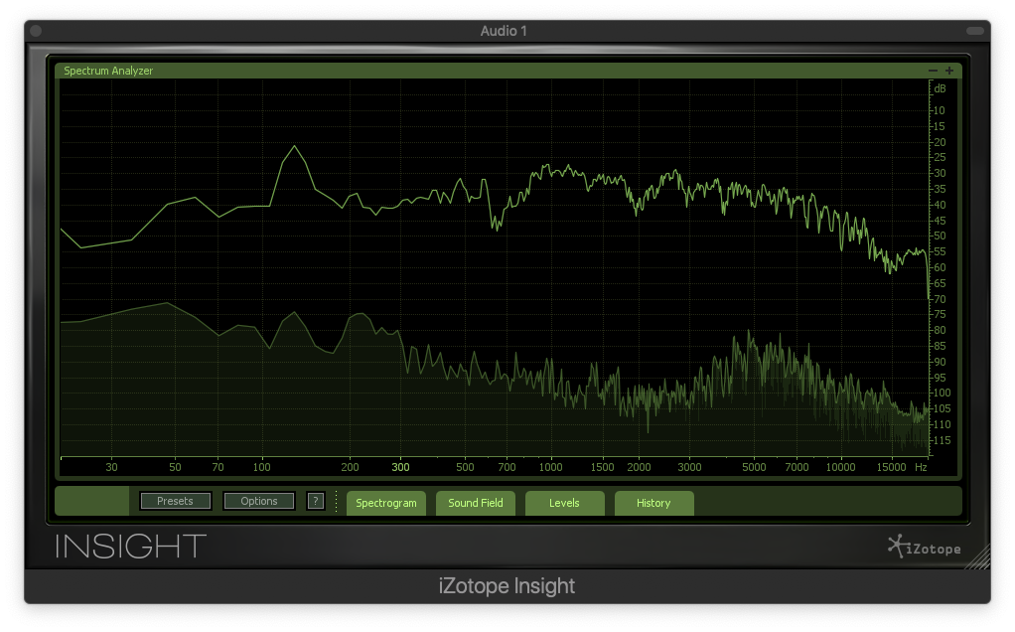The height and width of the screenshot is (632, 1015).
Task: Click the Audio 1 window title
Action: click(x=504, y=31)
